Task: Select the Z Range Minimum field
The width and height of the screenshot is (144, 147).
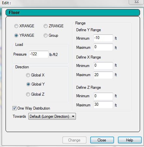Action: (x=103, y=96)
